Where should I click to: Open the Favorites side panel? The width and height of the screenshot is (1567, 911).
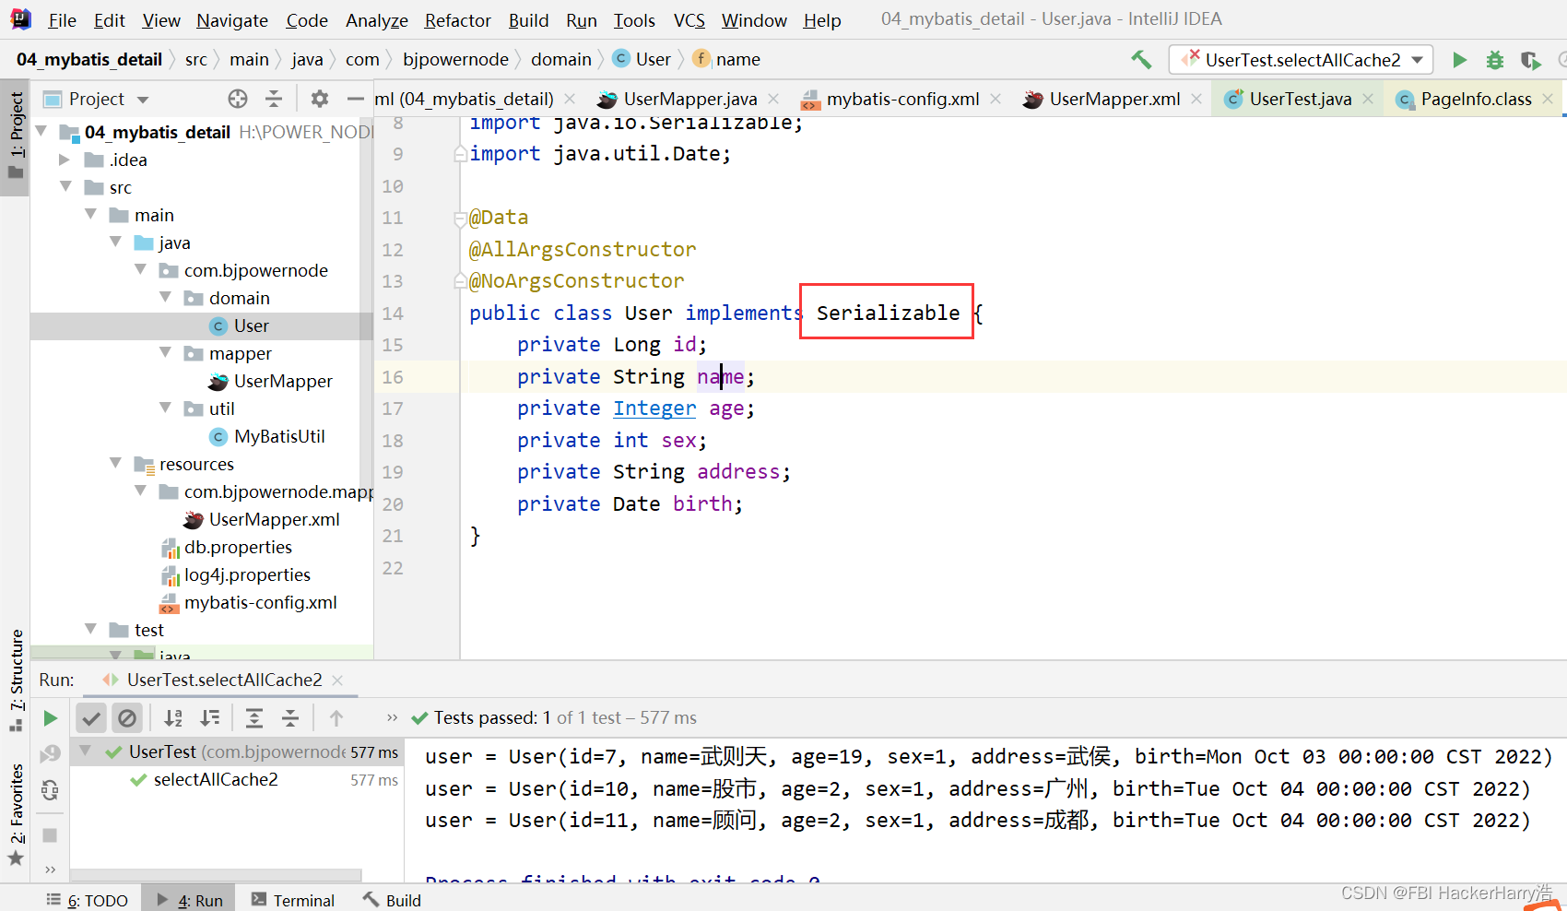click(x=16, y=814)
